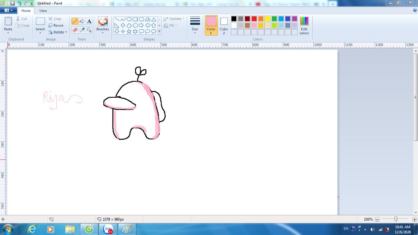Switch to the Home tab
This screenshot has height=235, width=418.
pos(26,11)
